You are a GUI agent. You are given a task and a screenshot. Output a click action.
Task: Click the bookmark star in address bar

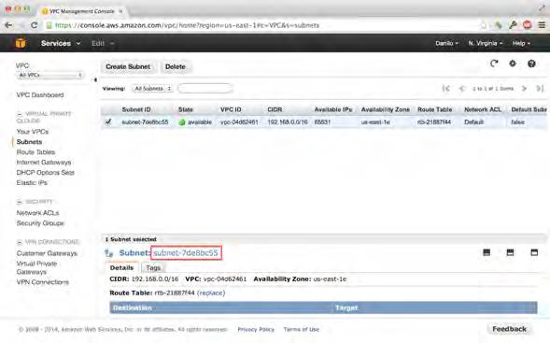click(484, 25)
